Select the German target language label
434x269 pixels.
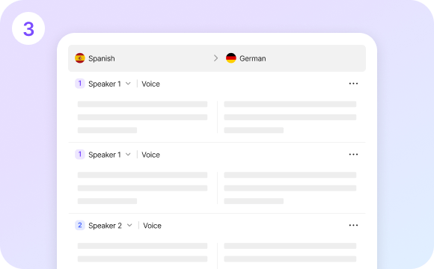point(253,58)
